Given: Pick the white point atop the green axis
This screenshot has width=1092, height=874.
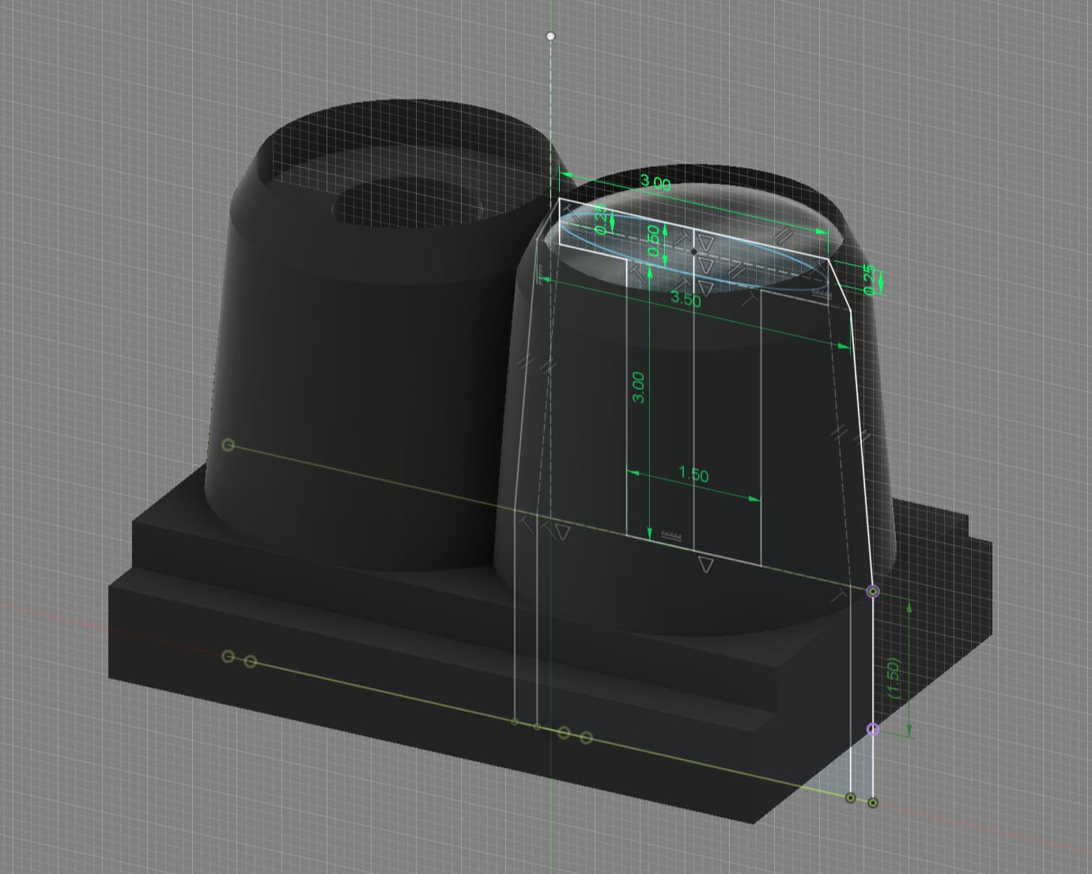Looking at the screenshot, I should [x=551, y=36].
